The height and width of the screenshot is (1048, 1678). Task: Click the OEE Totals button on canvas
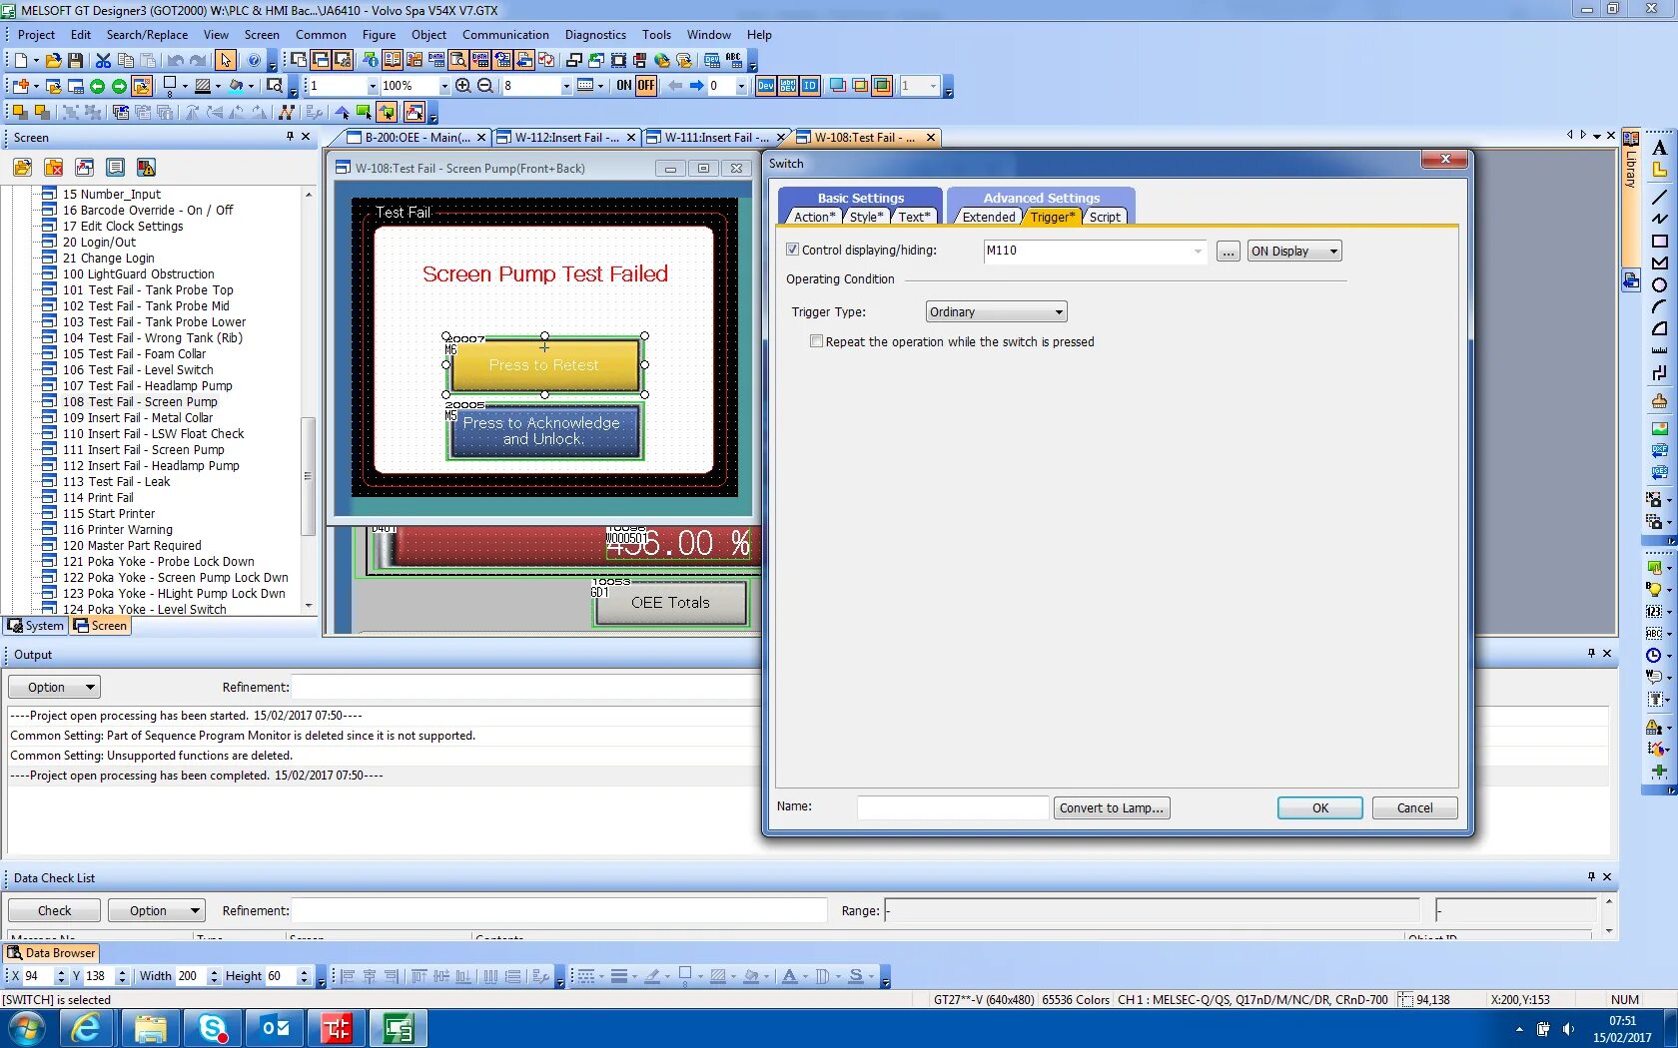(670, 603)
